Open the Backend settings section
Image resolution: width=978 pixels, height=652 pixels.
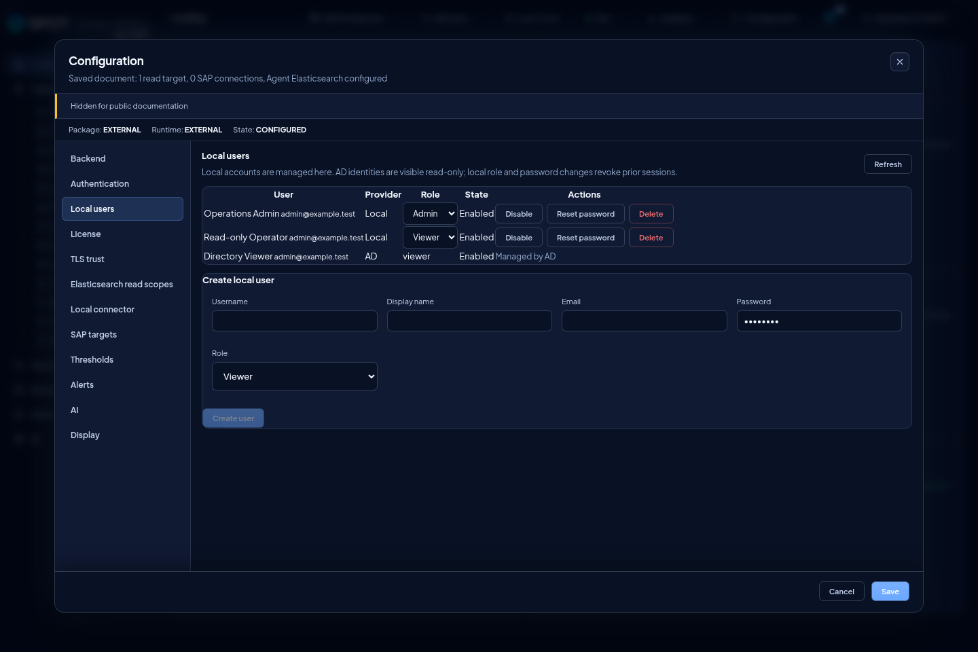(x=122, y=159)
